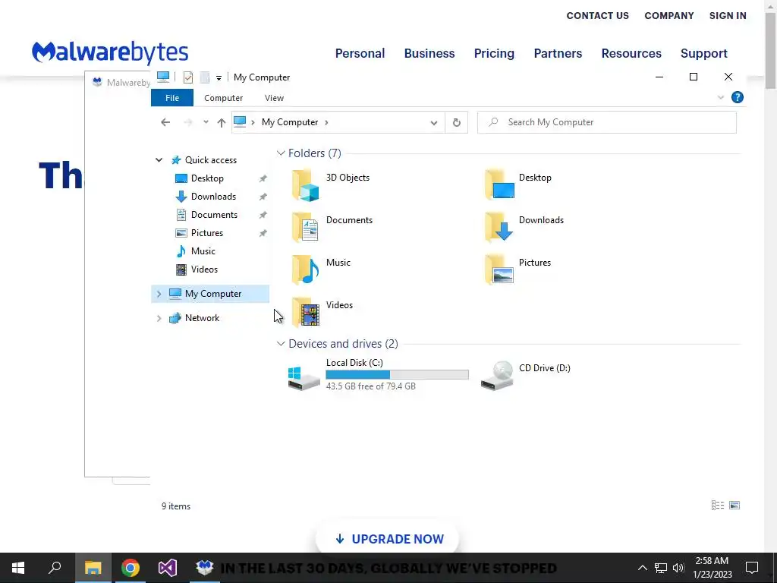Image resolution: width=777 pixels, height=583 pixels.
Task: Click CONTACT US link
Action: [598, 16]
